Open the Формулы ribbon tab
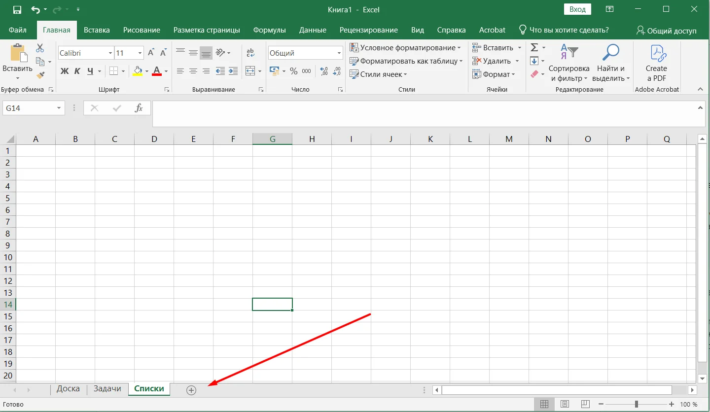This screenshot has height=412, width=710. (x=270, y=30)
